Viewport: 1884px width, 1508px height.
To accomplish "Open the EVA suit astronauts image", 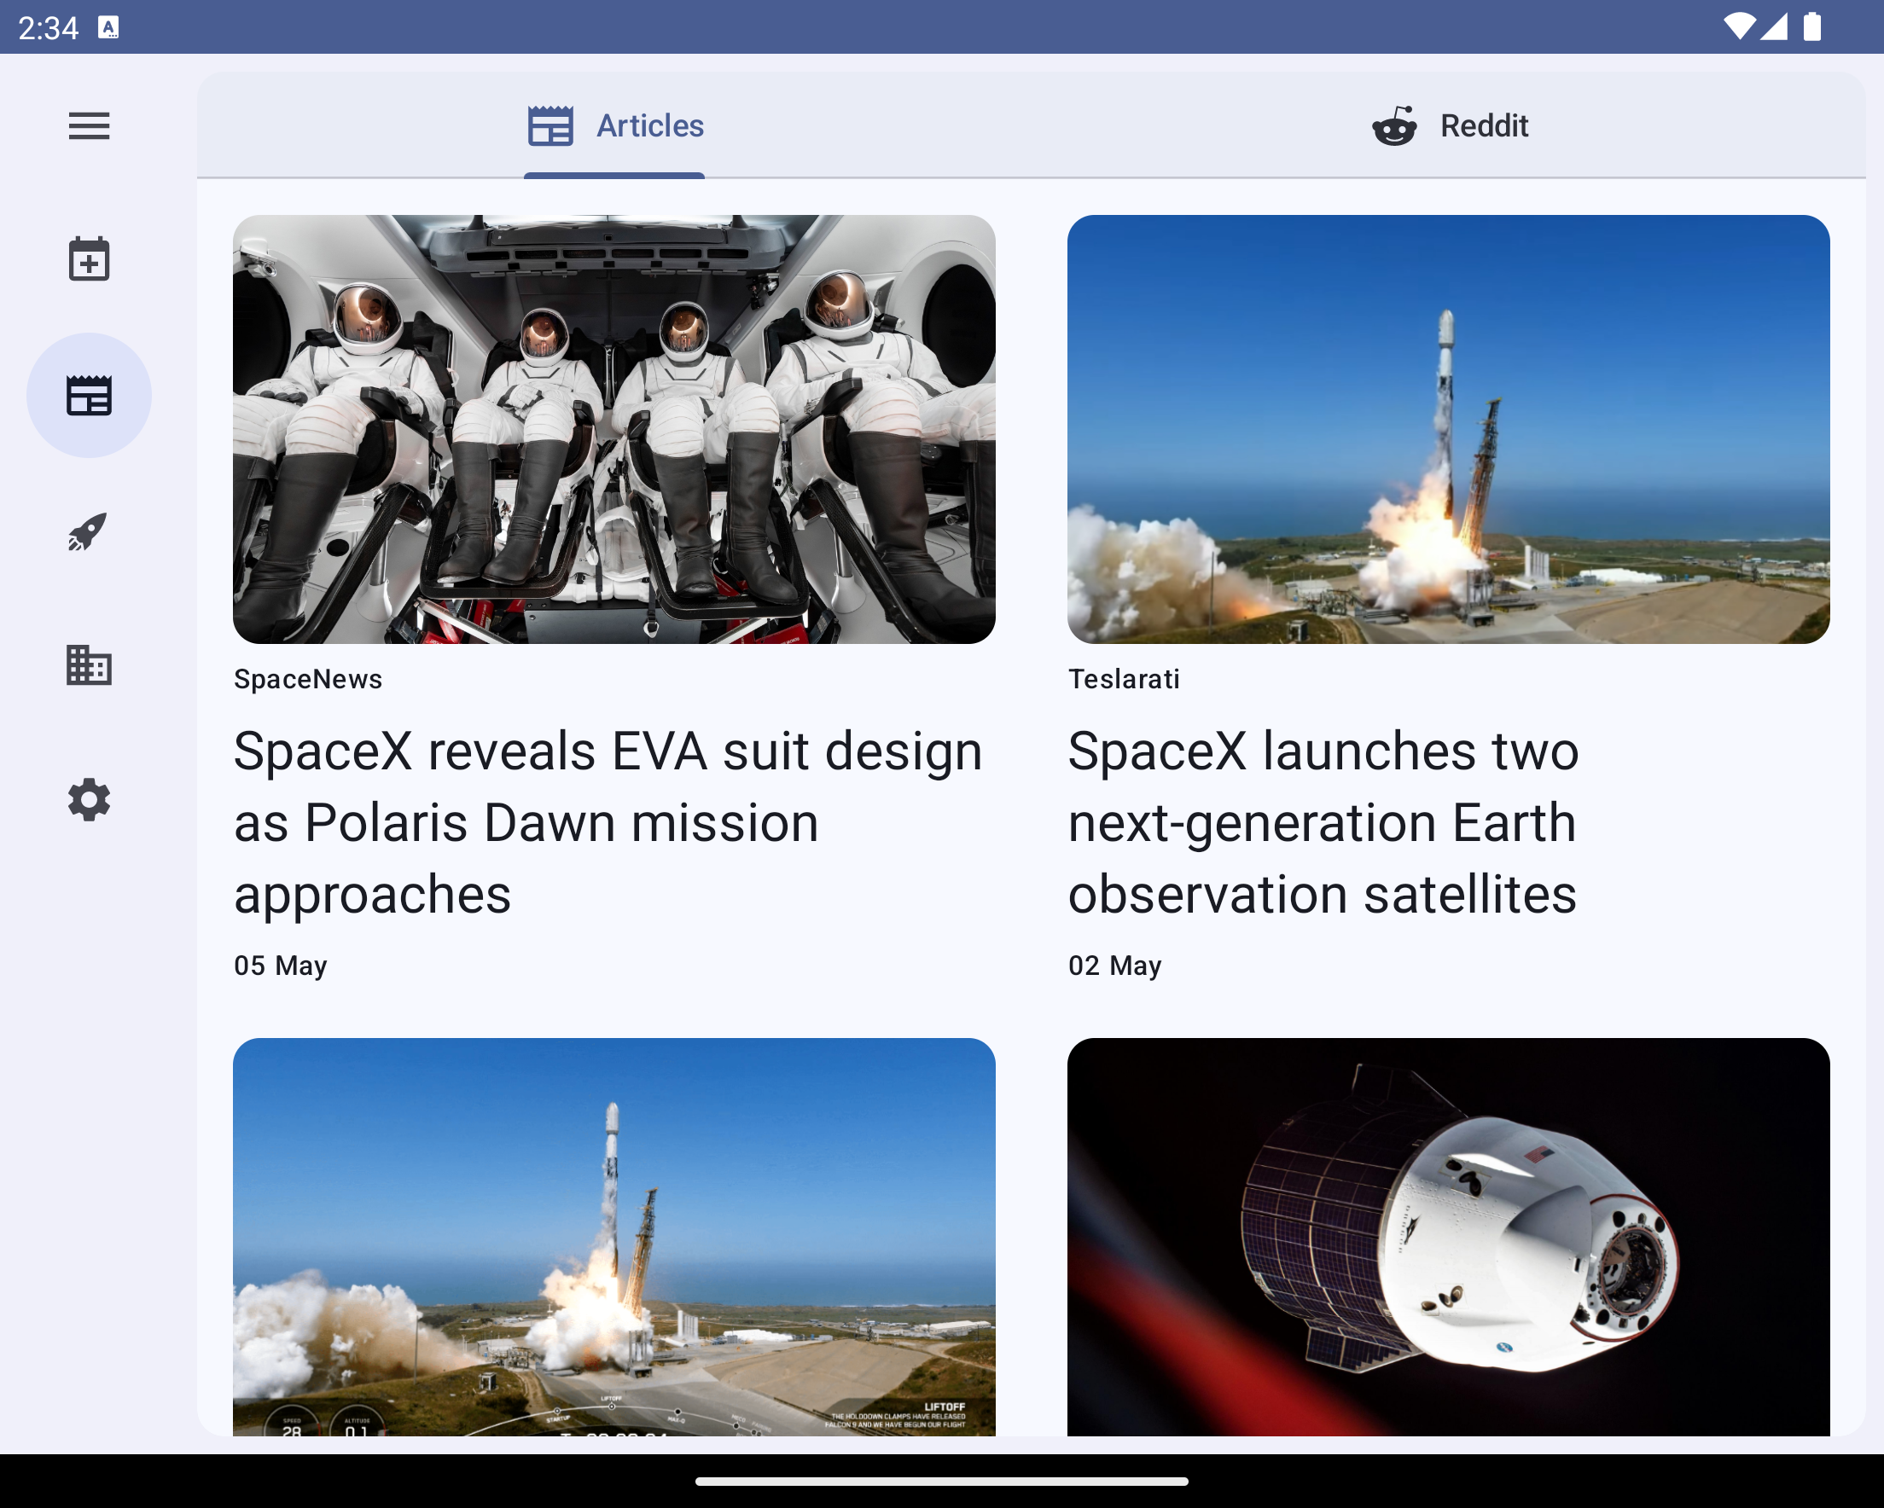I will pos(614,430).
